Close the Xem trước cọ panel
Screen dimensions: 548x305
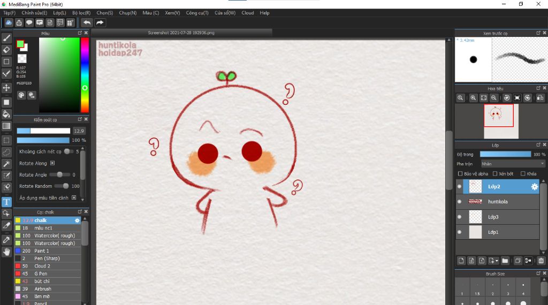pos(544,33)
